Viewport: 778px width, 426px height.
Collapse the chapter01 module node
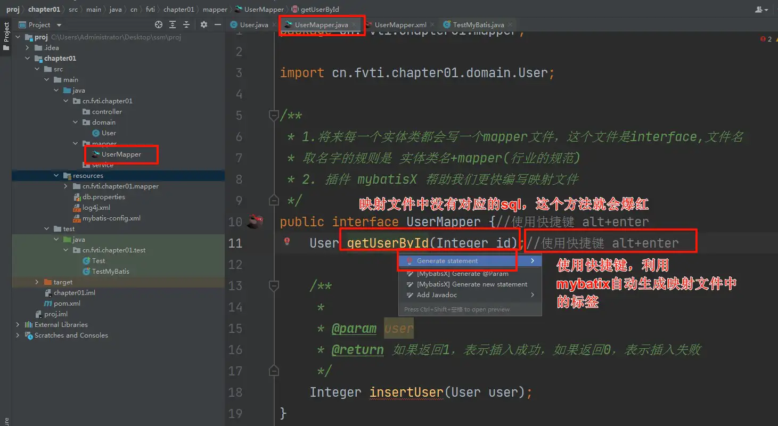point(27,59)
